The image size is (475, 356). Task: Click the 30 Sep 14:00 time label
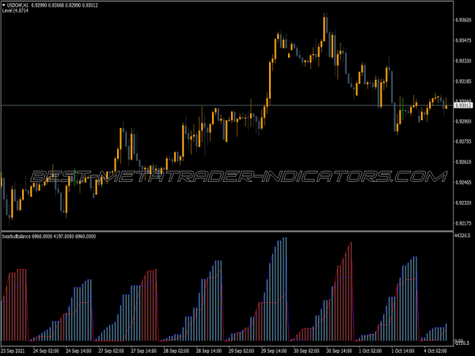click(340, 350)
